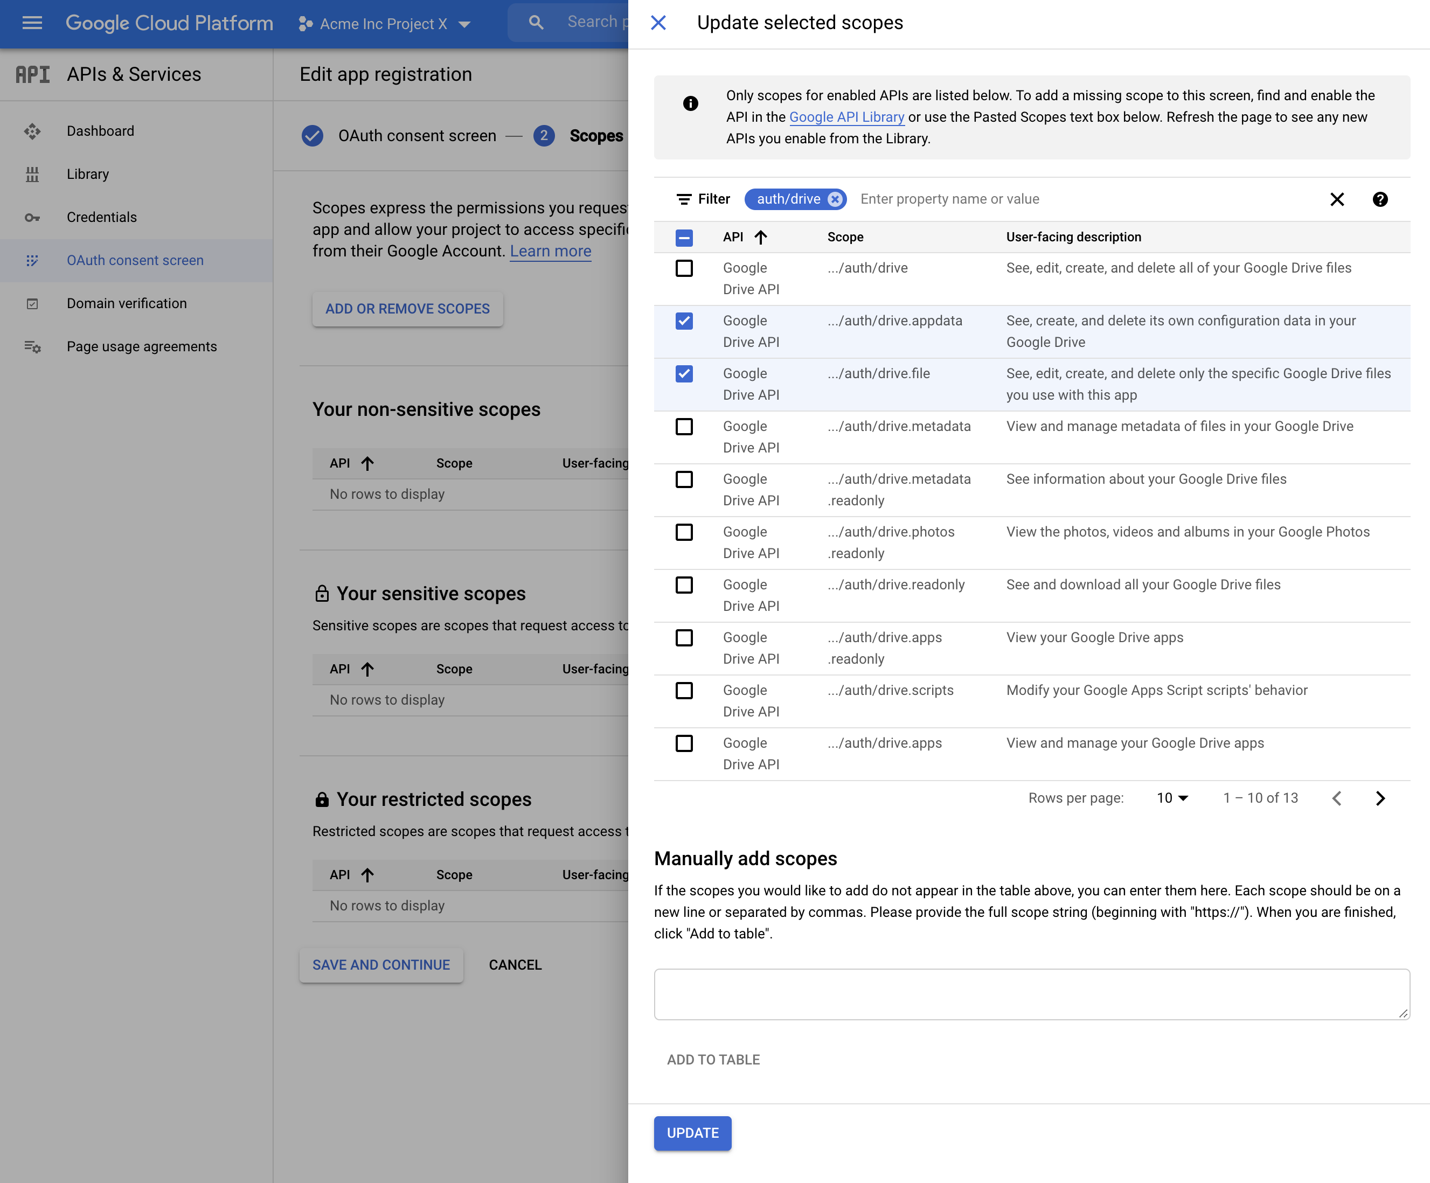Clear all filters with the X icon
Viewport: 1430px width, 1183px height.
click(x=1337, y=199)
